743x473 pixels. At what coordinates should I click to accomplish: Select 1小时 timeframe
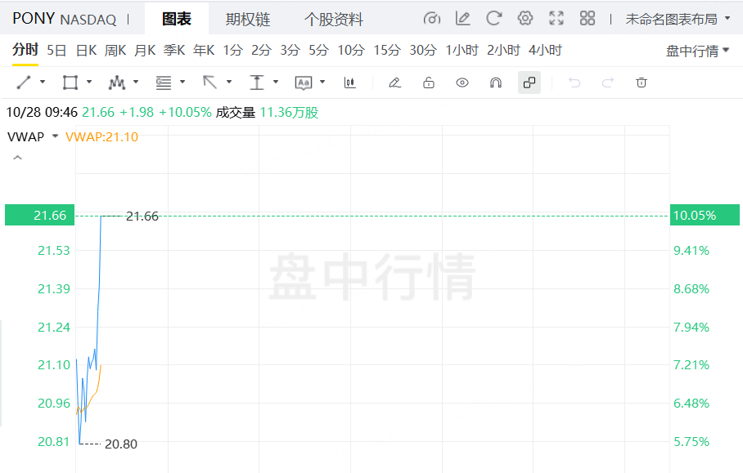click(x=462, y=50)
